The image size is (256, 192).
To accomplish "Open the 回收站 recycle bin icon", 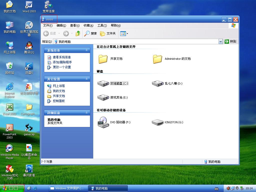I will coord(9,68).
